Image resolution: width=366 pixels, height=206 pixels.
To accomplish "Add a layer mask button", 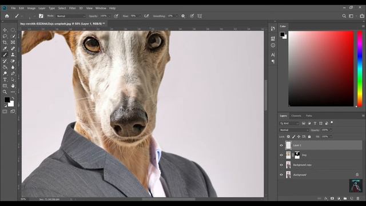I will (x=332, y=199).
